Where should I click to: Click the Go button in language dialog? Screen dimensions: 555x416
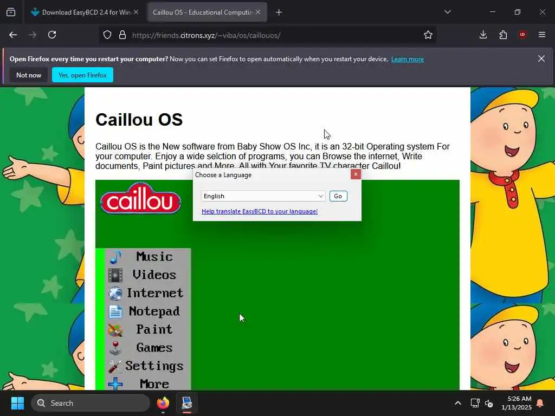(x=338, y=196)
